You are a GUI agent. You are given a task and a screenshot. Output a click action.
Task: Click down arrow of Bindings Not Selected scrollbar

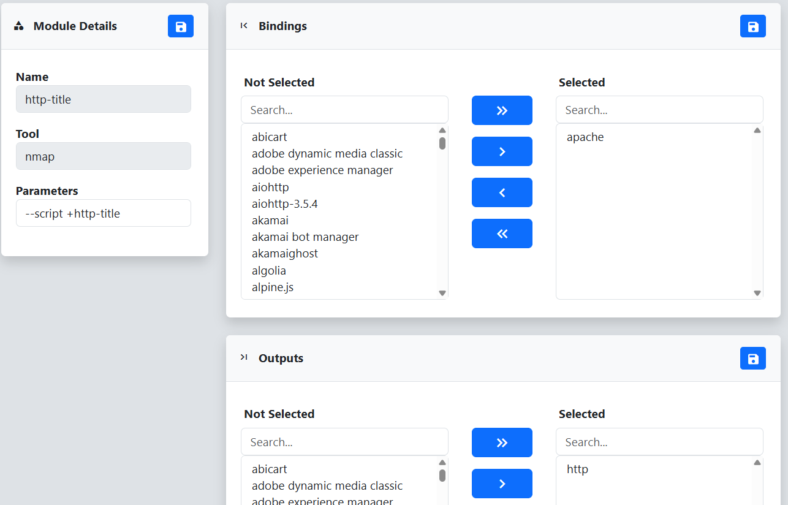pos(442,294)
